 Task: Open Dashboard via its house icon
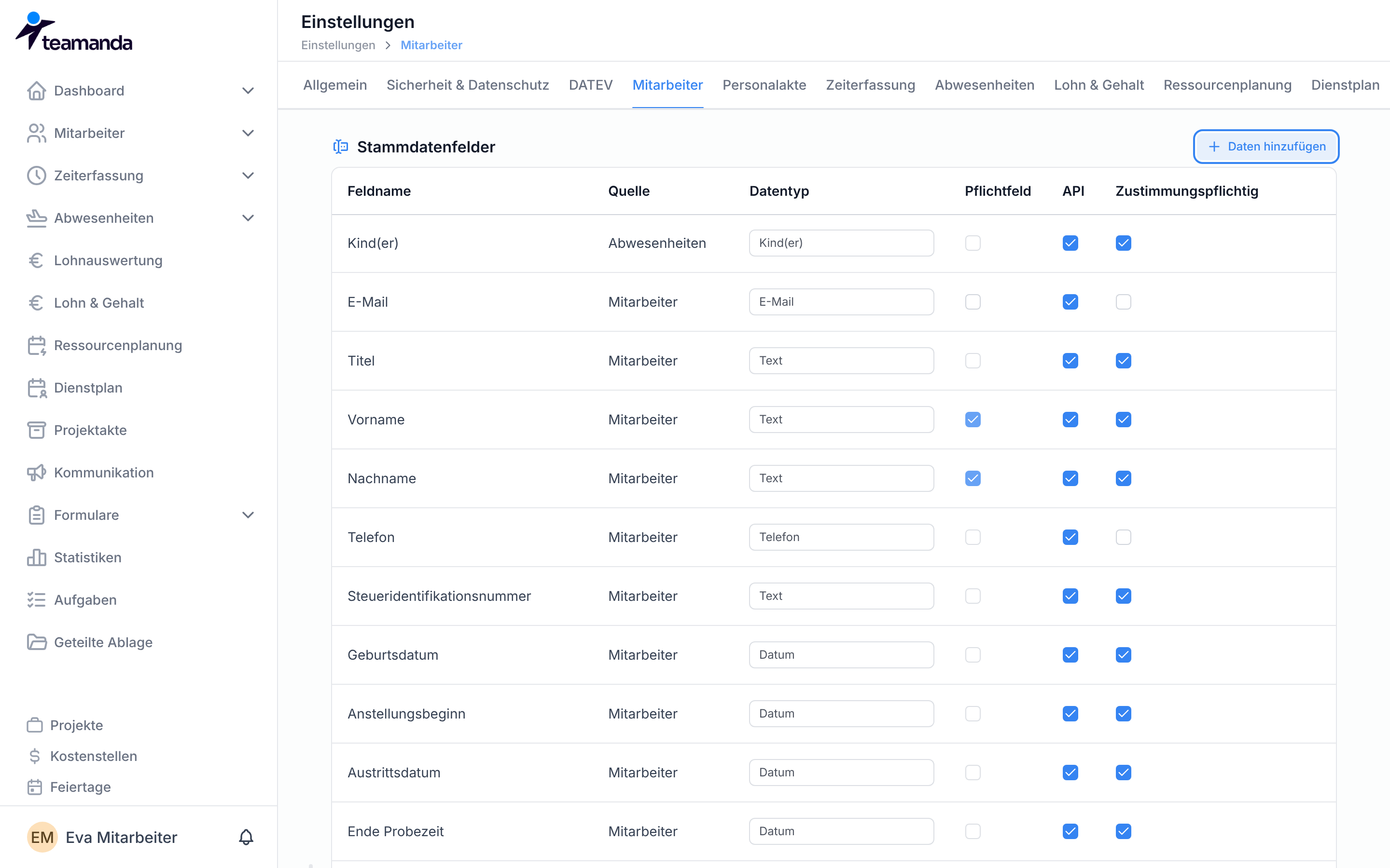pyautogui.click(x=37, y=91)
